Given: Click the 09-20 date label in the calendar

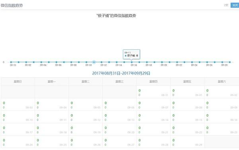Looking at the screenshot, I should coord(131,132).
